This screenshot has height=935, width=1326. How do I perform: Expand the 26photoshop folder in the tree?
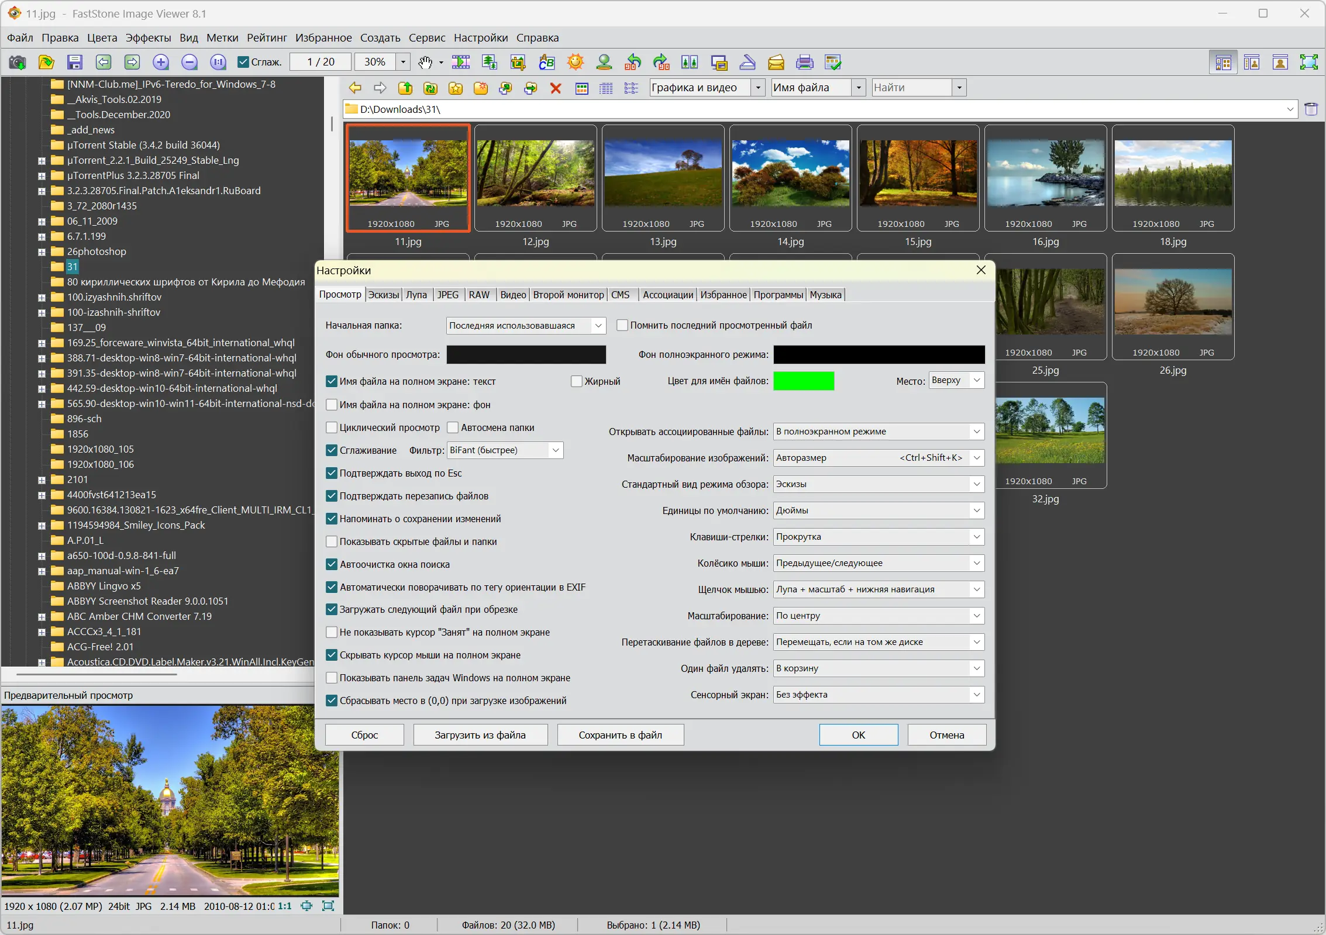(42, 251)
